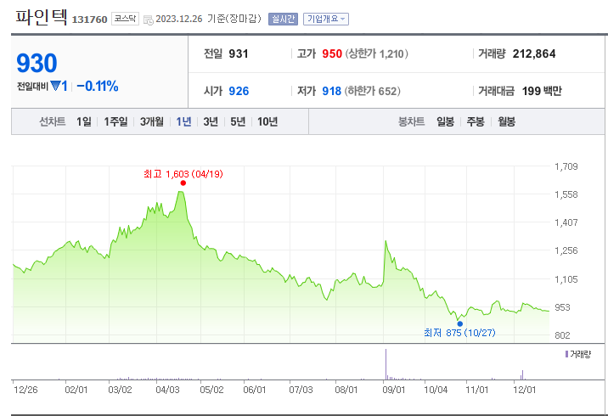Image resolution: width=608 pixels, height=416 pixels.
Task: Click the 코스닥 market badge
Action: (x=125, y=19)
